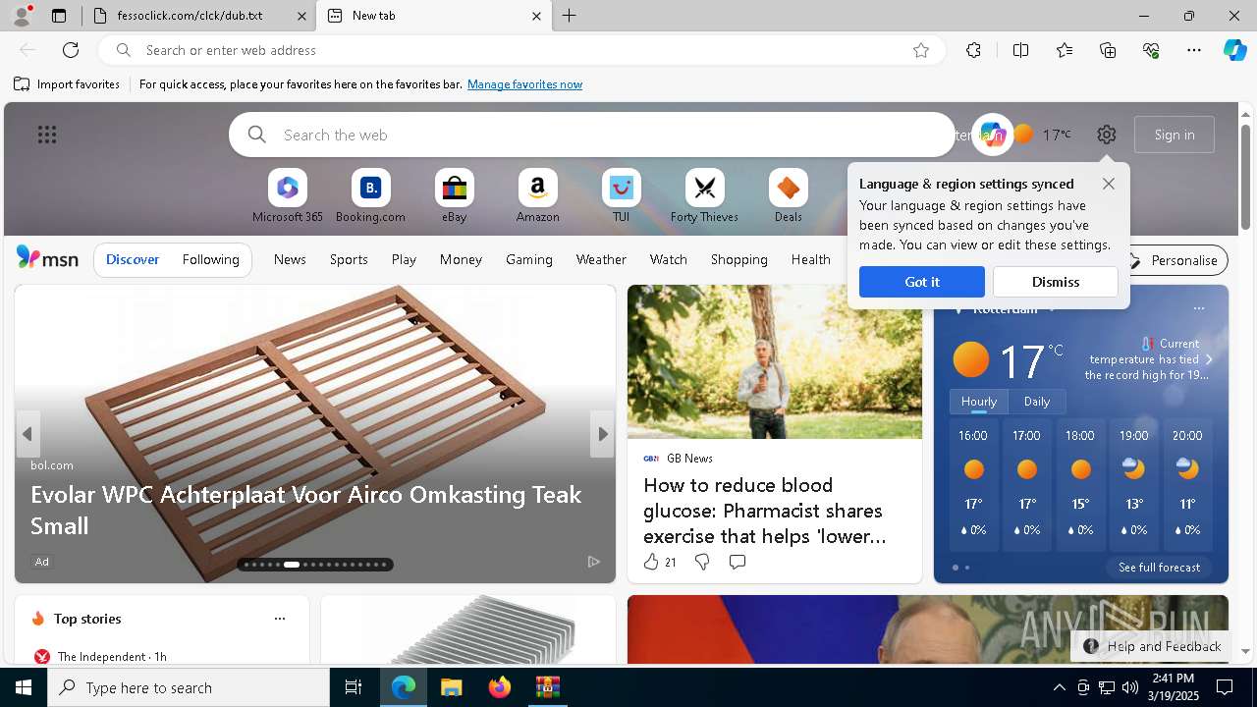The image size is (1257, 707).
Task: Open Forty Thieves shortcut tile
Action: [x=704, y=196]
